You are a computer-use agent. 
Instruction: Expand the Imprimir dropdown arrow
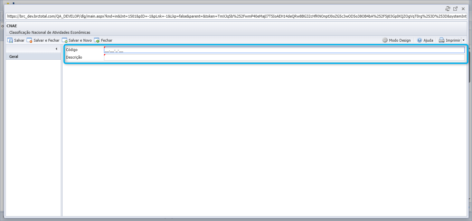(463, 40)
